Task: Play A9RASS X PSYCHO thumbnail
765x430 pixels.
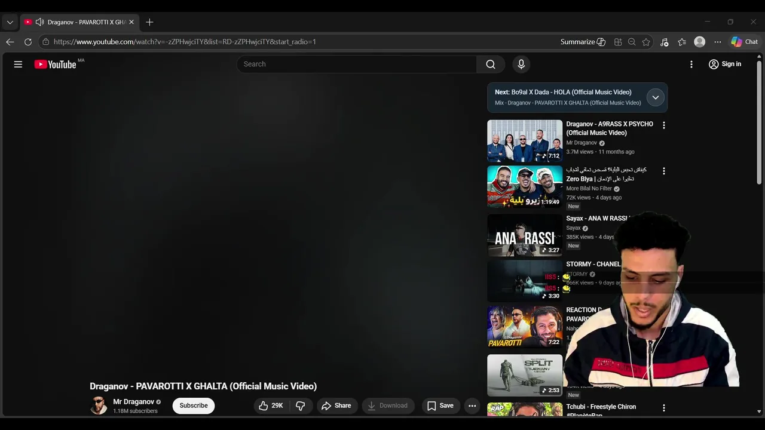Action: tap(525, 141)
